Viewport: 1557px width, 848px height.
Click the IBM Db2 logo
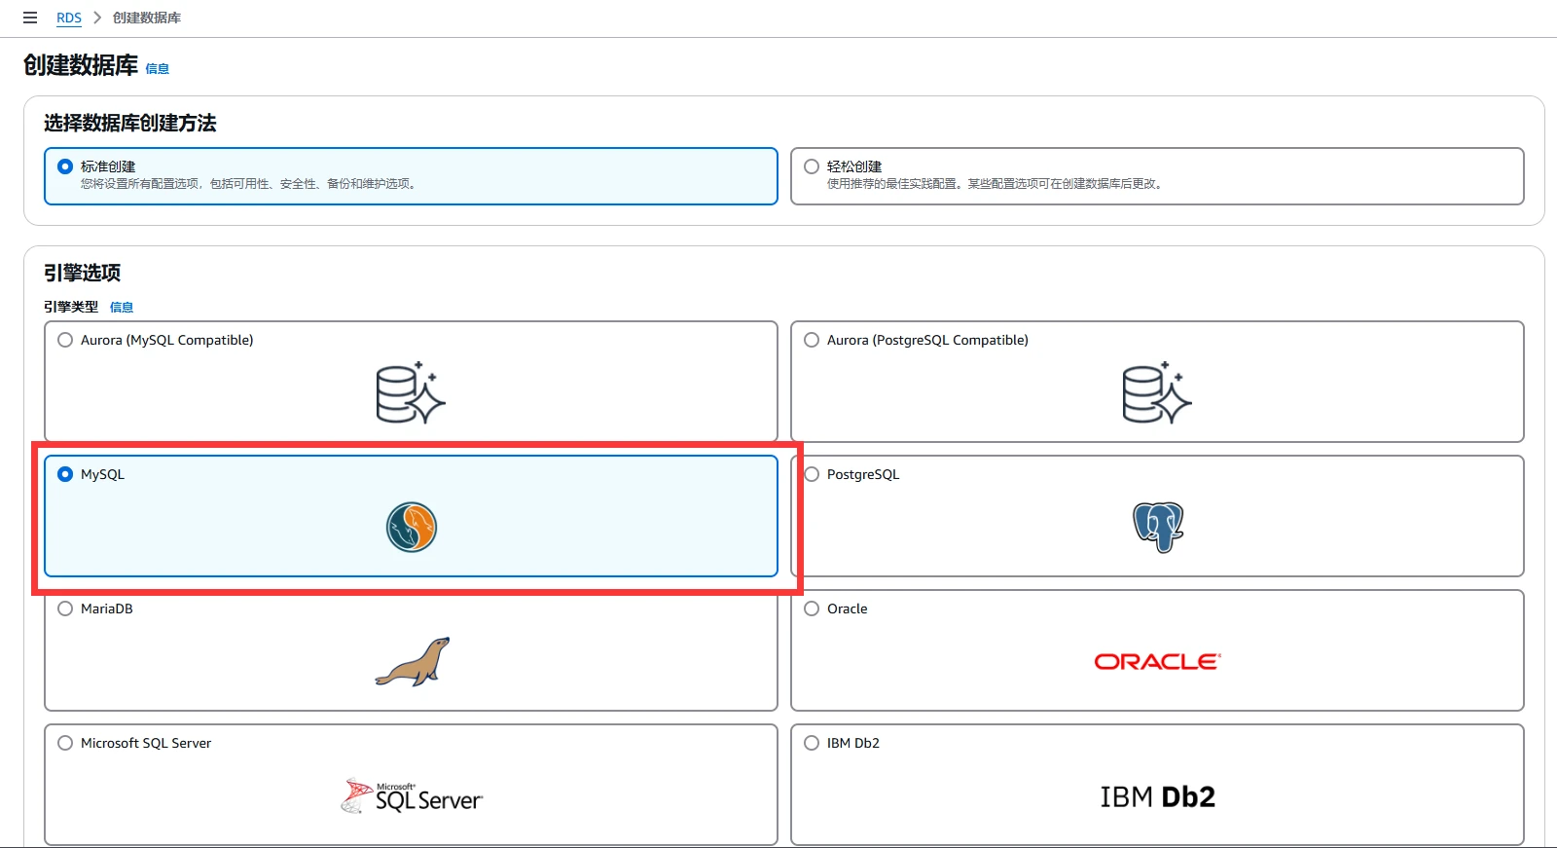click(x=1158, y=797)
